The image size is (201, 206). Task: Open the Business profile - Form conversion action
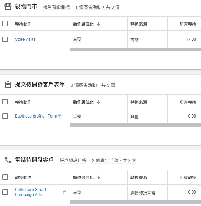[36, 116]
